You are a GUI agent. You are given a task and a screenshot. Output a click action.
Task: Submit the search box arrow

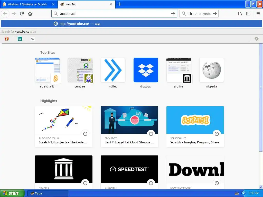point(215,14)
